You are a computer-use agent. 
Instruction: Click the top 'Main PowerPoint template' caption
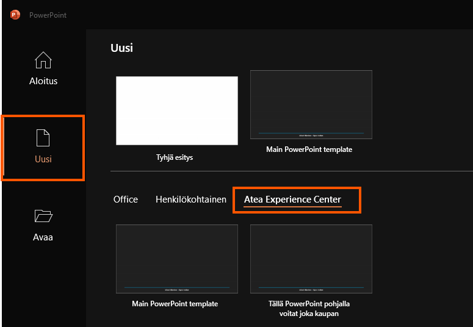pyautogui.click(x=309, y=149)
